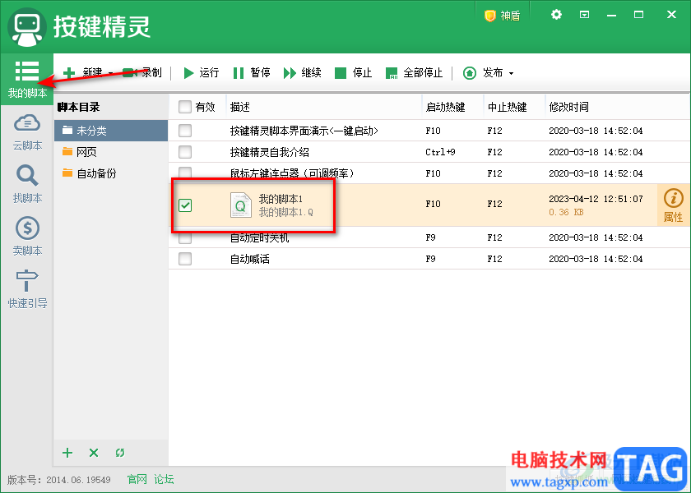Click the 发布 publish button
This screenshot has width=691, height=493.
483,72
